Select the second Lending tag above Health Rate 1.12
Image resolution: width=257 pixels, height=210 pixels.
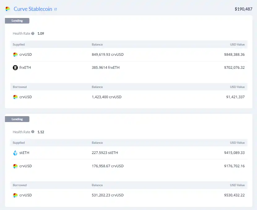point(17,119)
